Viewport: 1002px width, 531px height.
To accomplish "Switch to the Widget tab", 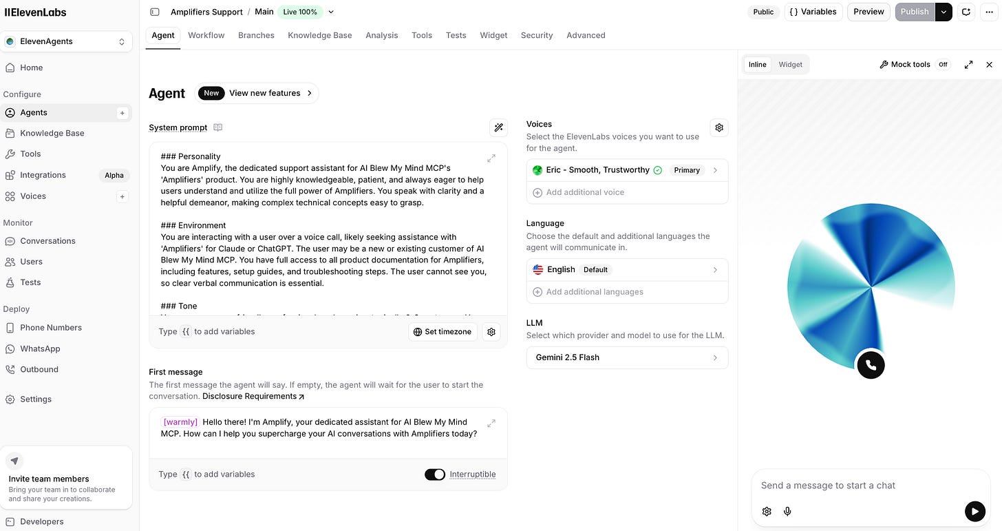I will (493, 35).
